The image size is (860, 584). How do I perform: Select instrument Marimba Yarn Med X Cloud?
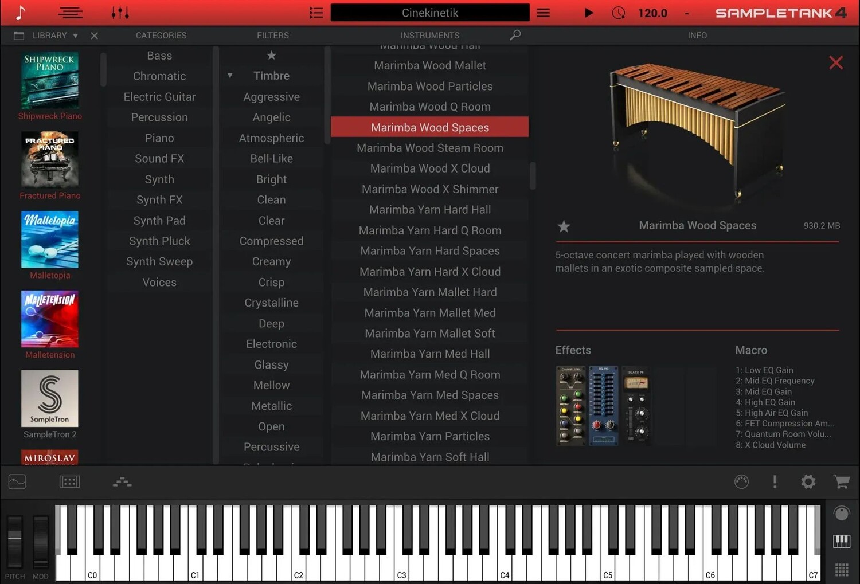click(x=430, y=416)
